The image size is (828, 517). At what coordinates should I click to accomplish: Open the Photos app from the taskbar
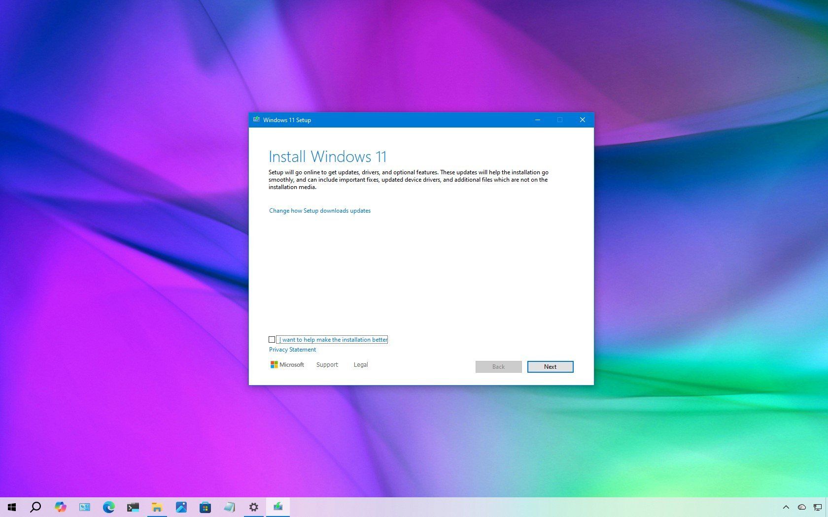coord(181,507)
